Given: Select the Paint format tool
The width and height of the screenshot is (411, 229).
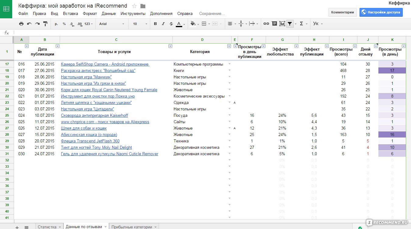Looking at the screenshot, I should click(x=45, y=24).
